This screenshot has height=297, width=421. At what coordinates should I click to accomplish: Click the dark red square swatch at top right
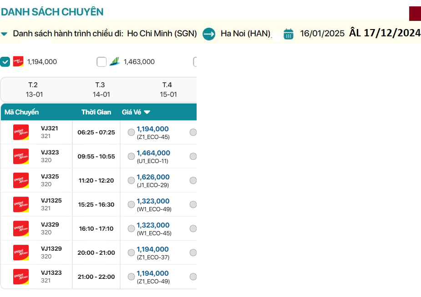415,14
